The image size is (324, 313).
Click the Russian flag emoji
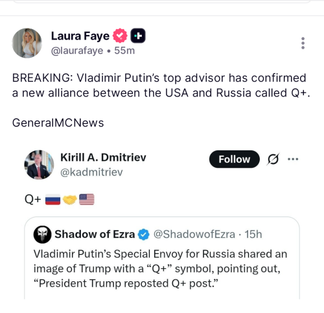52,199
